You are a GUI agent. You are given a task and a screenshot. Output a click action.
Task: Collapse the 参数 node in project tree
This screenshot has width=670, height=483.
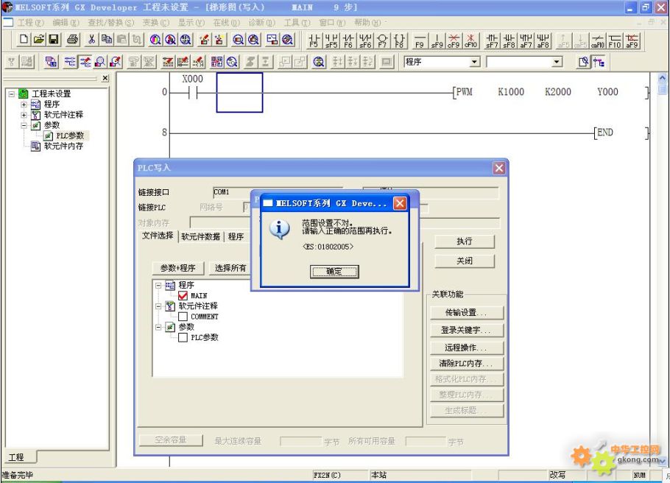(24, 125)
